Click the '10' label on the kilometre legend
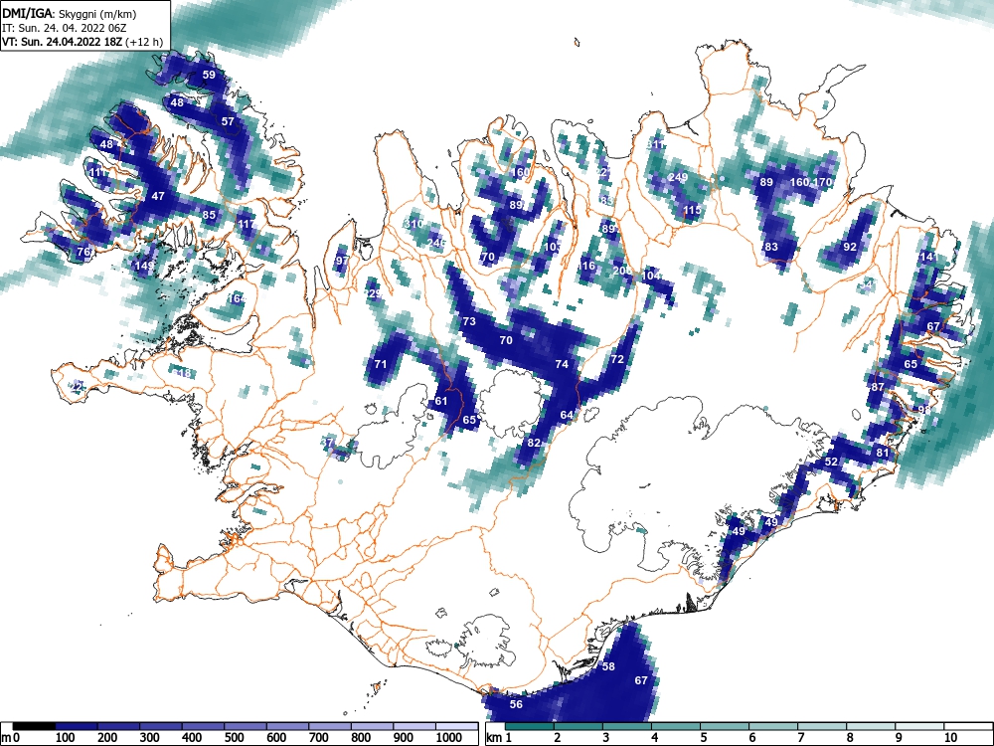 tap(949, 738)
